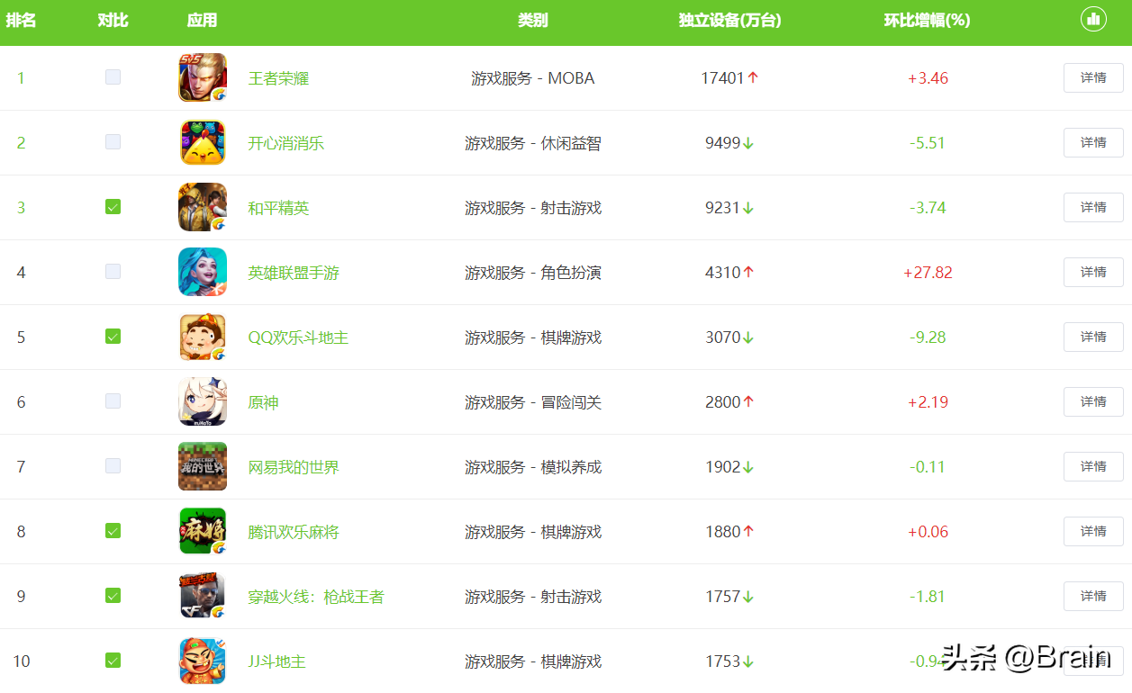Click the 独立设备(万台) column header
The height and width of the screenshot is (693, 1132).
729,20
